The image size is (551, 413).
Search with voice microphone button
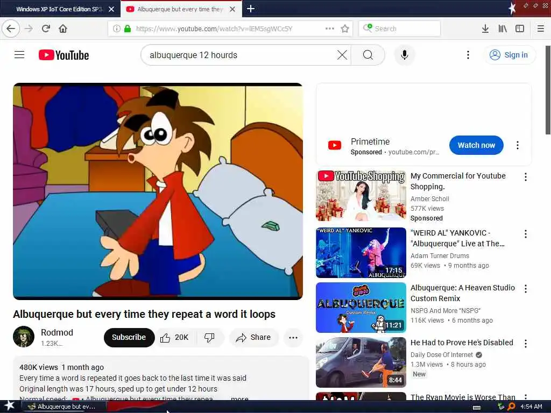[x=405, y=55]
